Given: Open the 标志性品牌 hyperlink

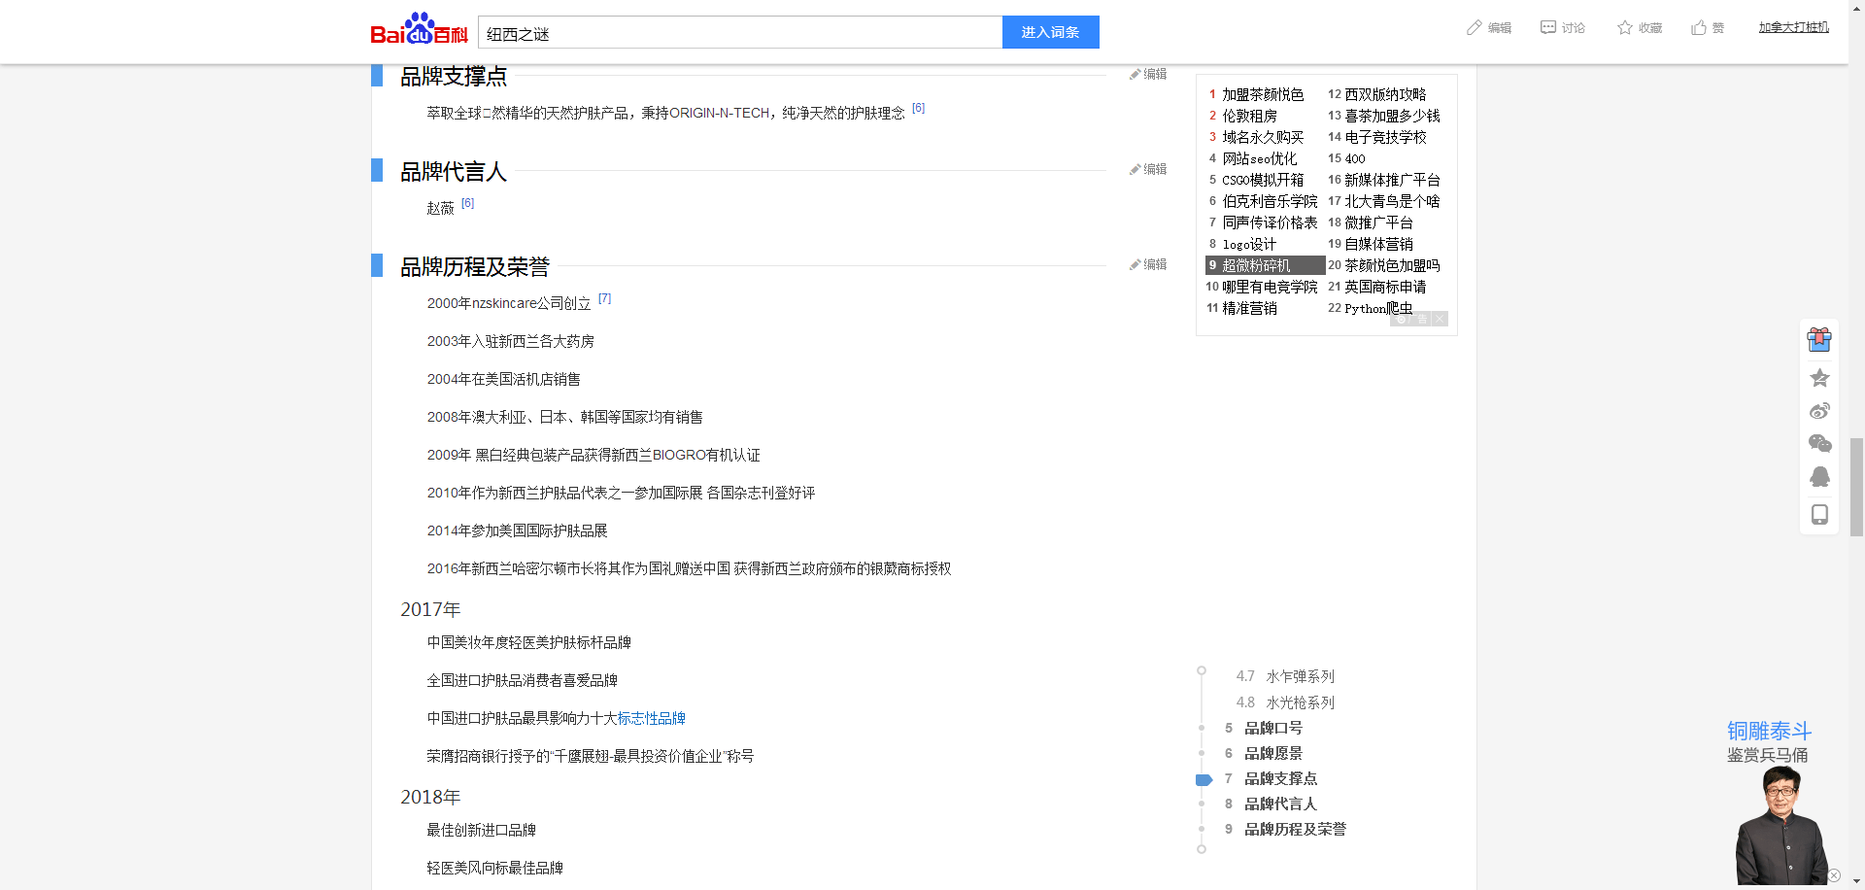Looking at the screenshot, I should coord(652,718).
